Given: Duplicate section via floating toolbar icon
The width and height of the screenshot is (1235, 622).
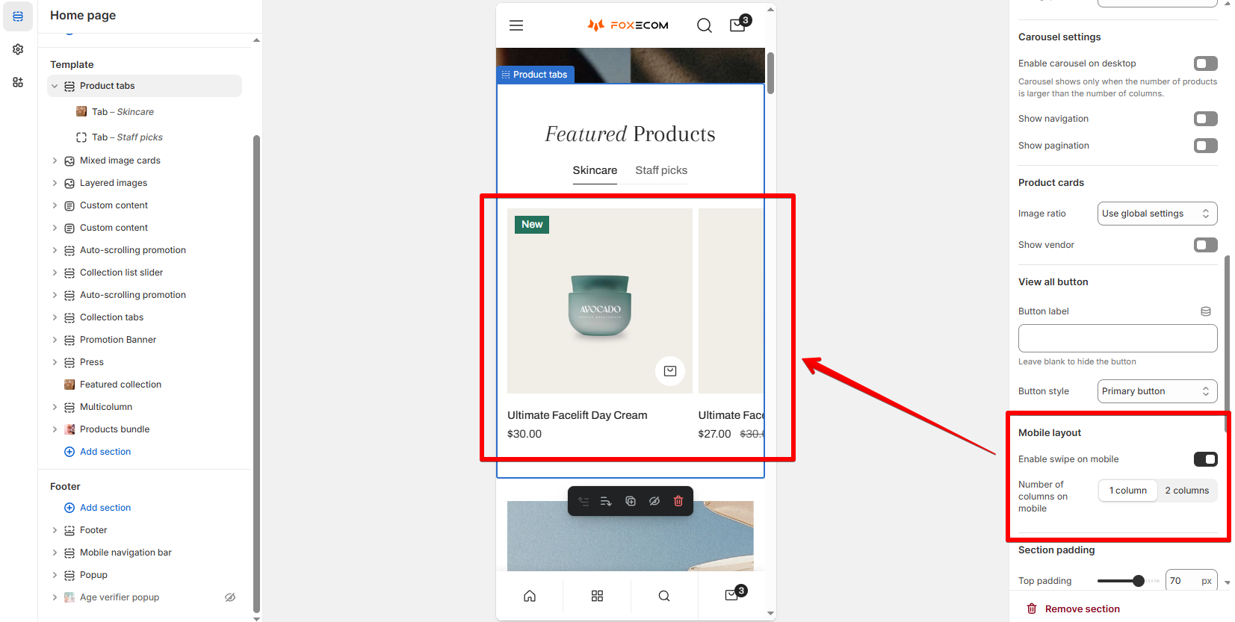Looking at the screenshot, I should (x=631, y=501).
